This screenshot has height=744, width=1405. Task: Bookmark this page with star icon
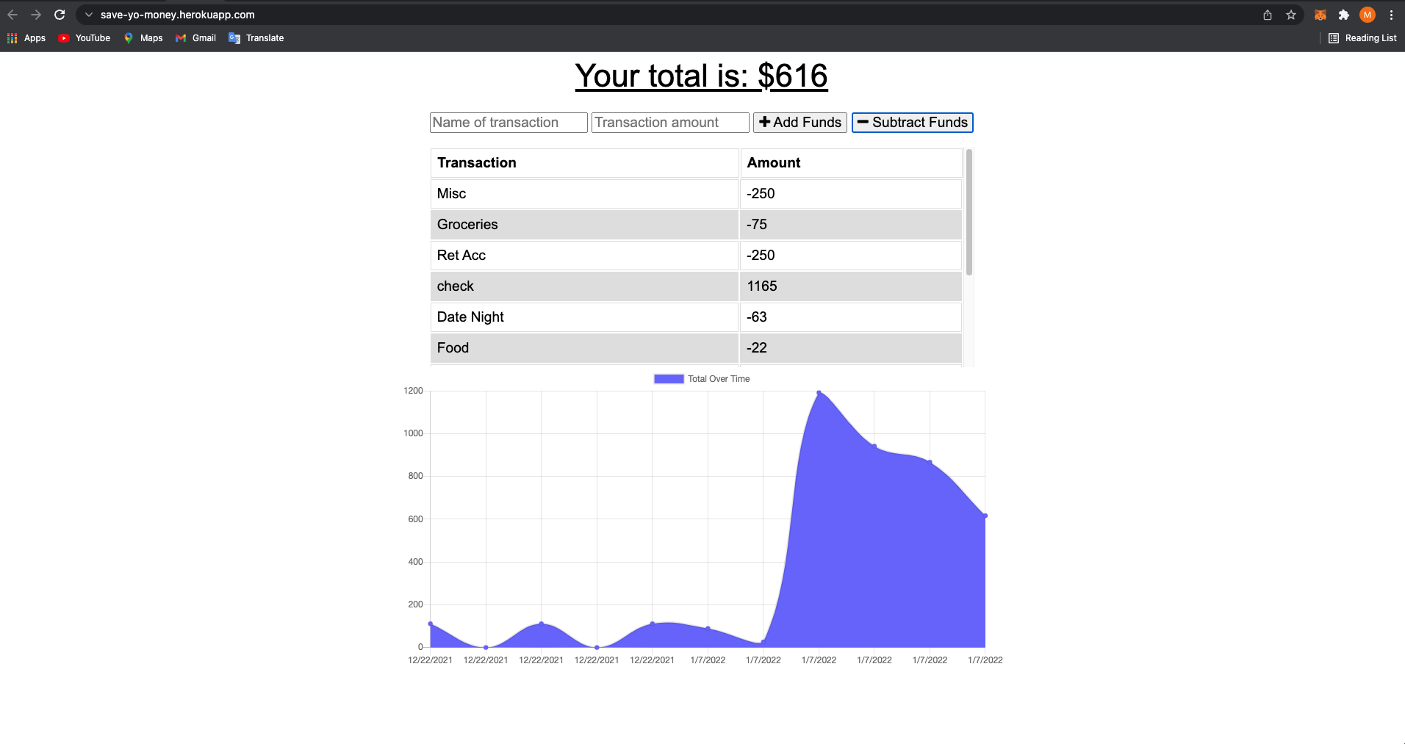pos(1291,15)
